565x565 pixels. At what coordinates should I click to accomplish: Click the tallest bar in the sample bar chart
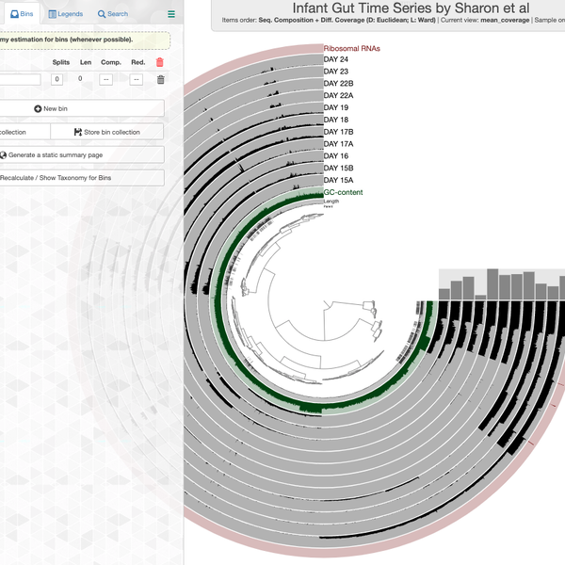[492, 284]
